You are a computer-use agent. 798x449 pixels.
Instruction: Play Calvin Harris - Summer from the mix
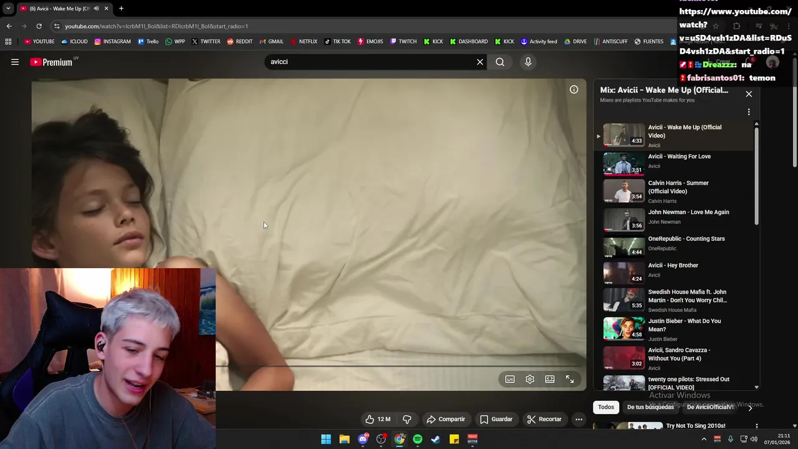tap(673, 191)
